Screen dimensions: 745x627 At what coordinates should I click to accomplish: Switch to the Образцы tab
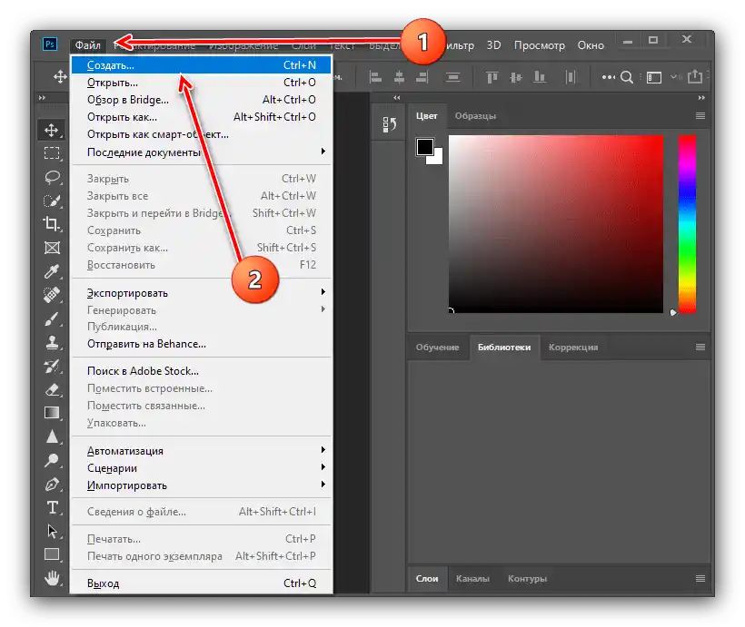pos(475,116)
